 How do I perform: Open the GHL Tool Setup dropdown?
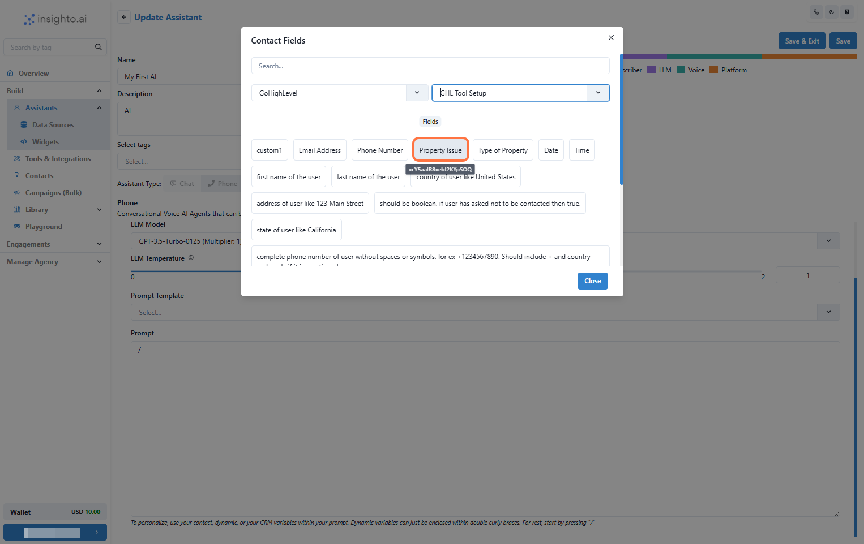click(598, 93)
